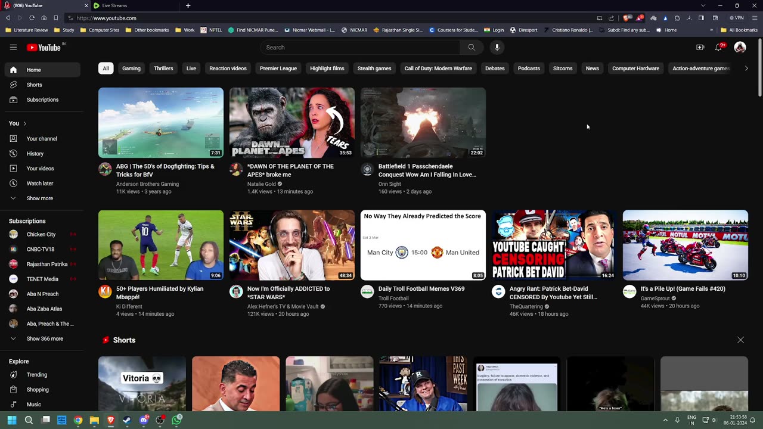Open Windows Start menu
The width and height of the screenshot is (763, 429).
[x=12, y=420]
